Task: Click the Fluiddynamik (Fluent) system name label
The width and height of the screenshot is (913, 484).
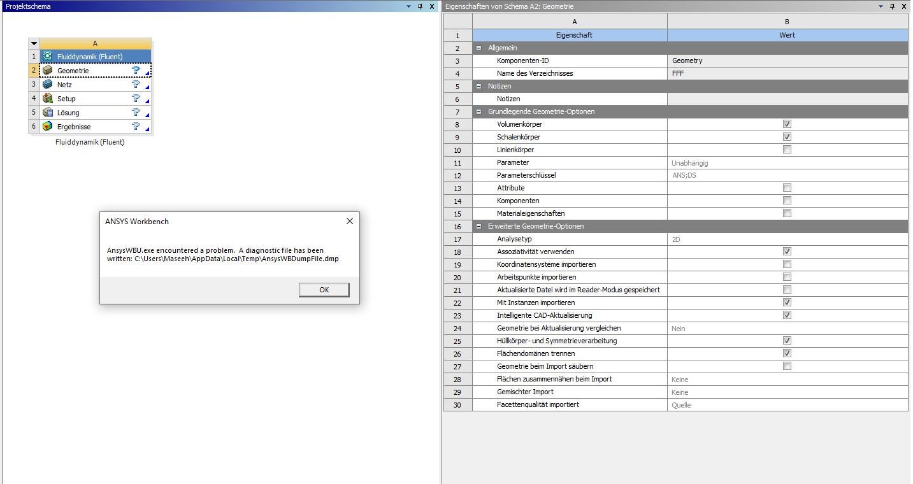Action: coord(90,142)
